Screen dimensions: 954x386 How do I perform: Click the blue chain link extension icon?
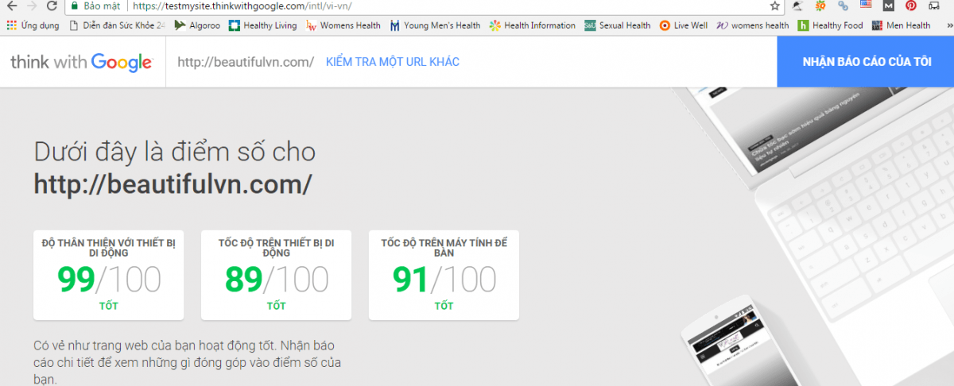click(843, 6)
